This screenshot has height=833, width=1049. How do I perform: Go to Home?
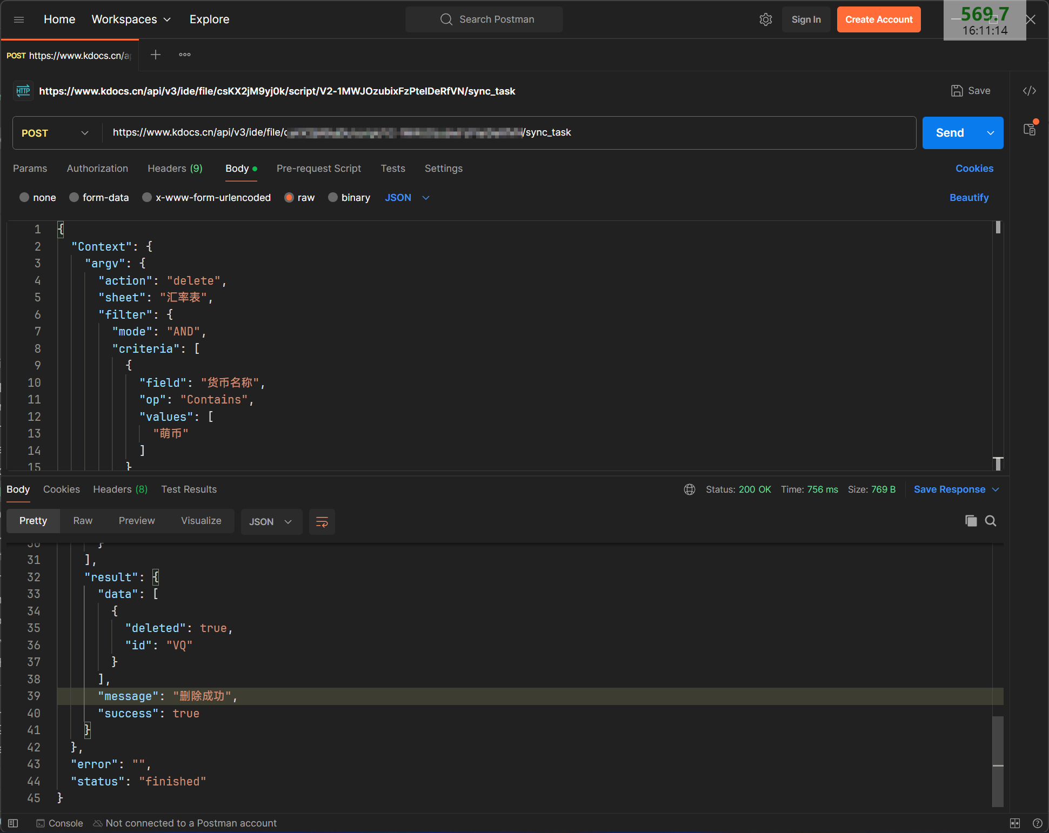(59, 19)
